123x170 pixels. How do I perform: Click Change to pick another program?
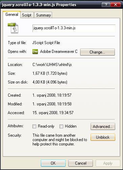pos(97,52)
